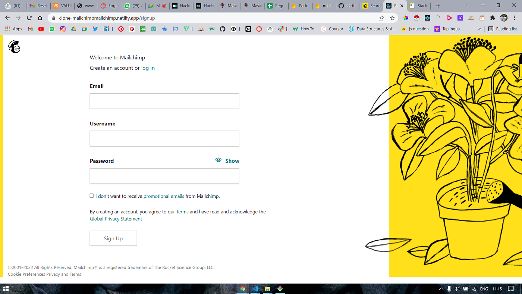This screenshot has height=294, width=522.
Task: Open Visual Studio Code from the taskbar
Action: click(255, 289)
